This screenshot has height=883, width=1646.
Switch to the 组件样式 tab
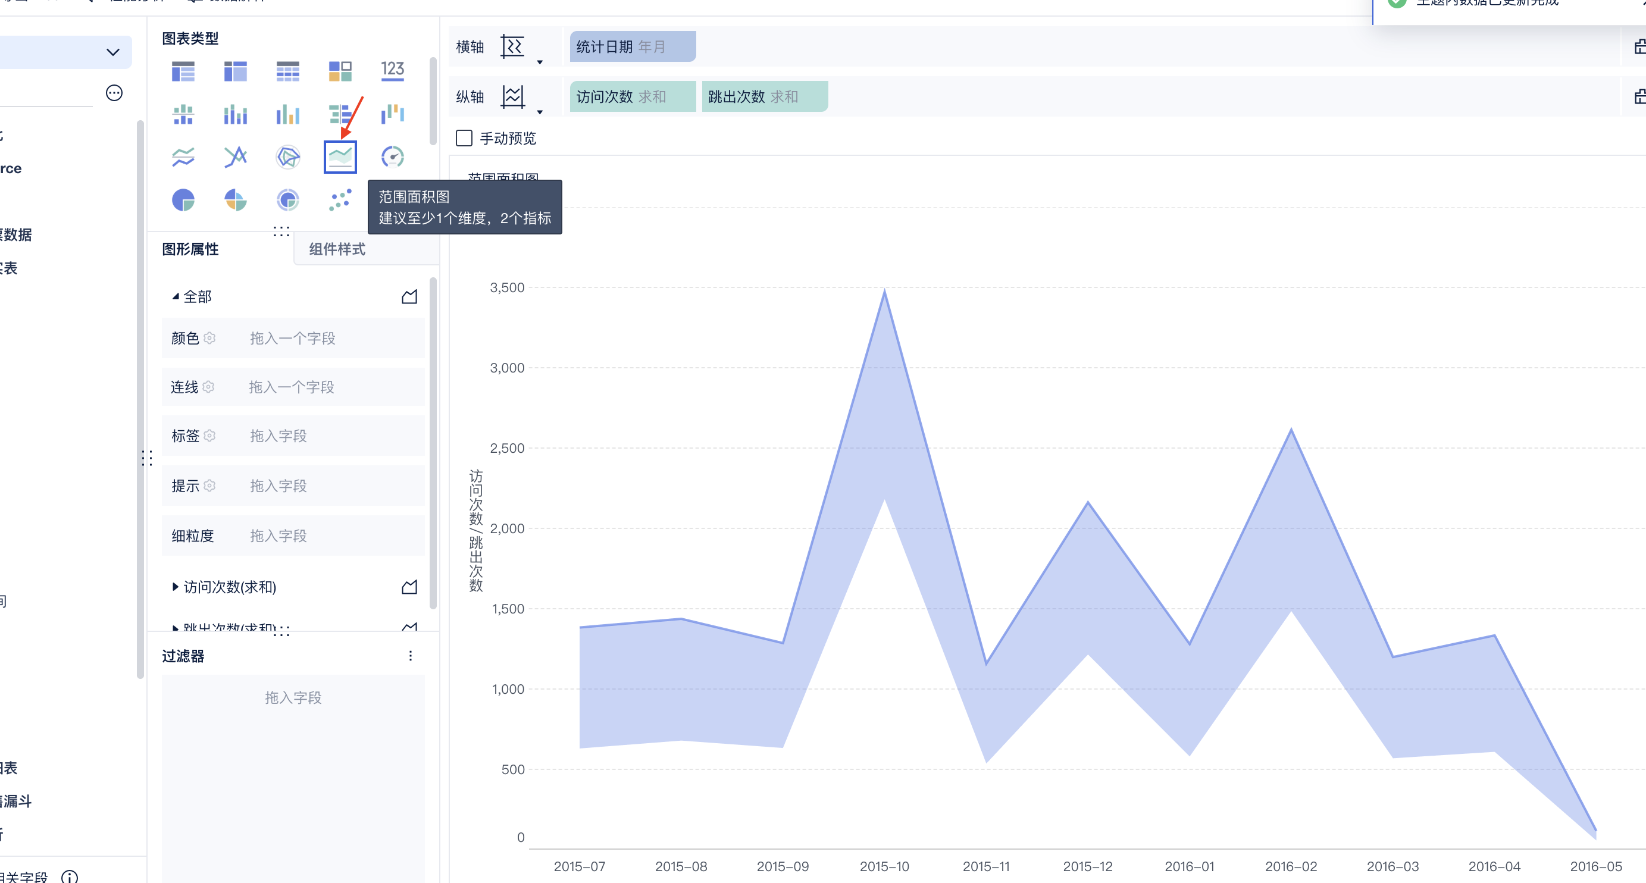(x=337, y=249)
